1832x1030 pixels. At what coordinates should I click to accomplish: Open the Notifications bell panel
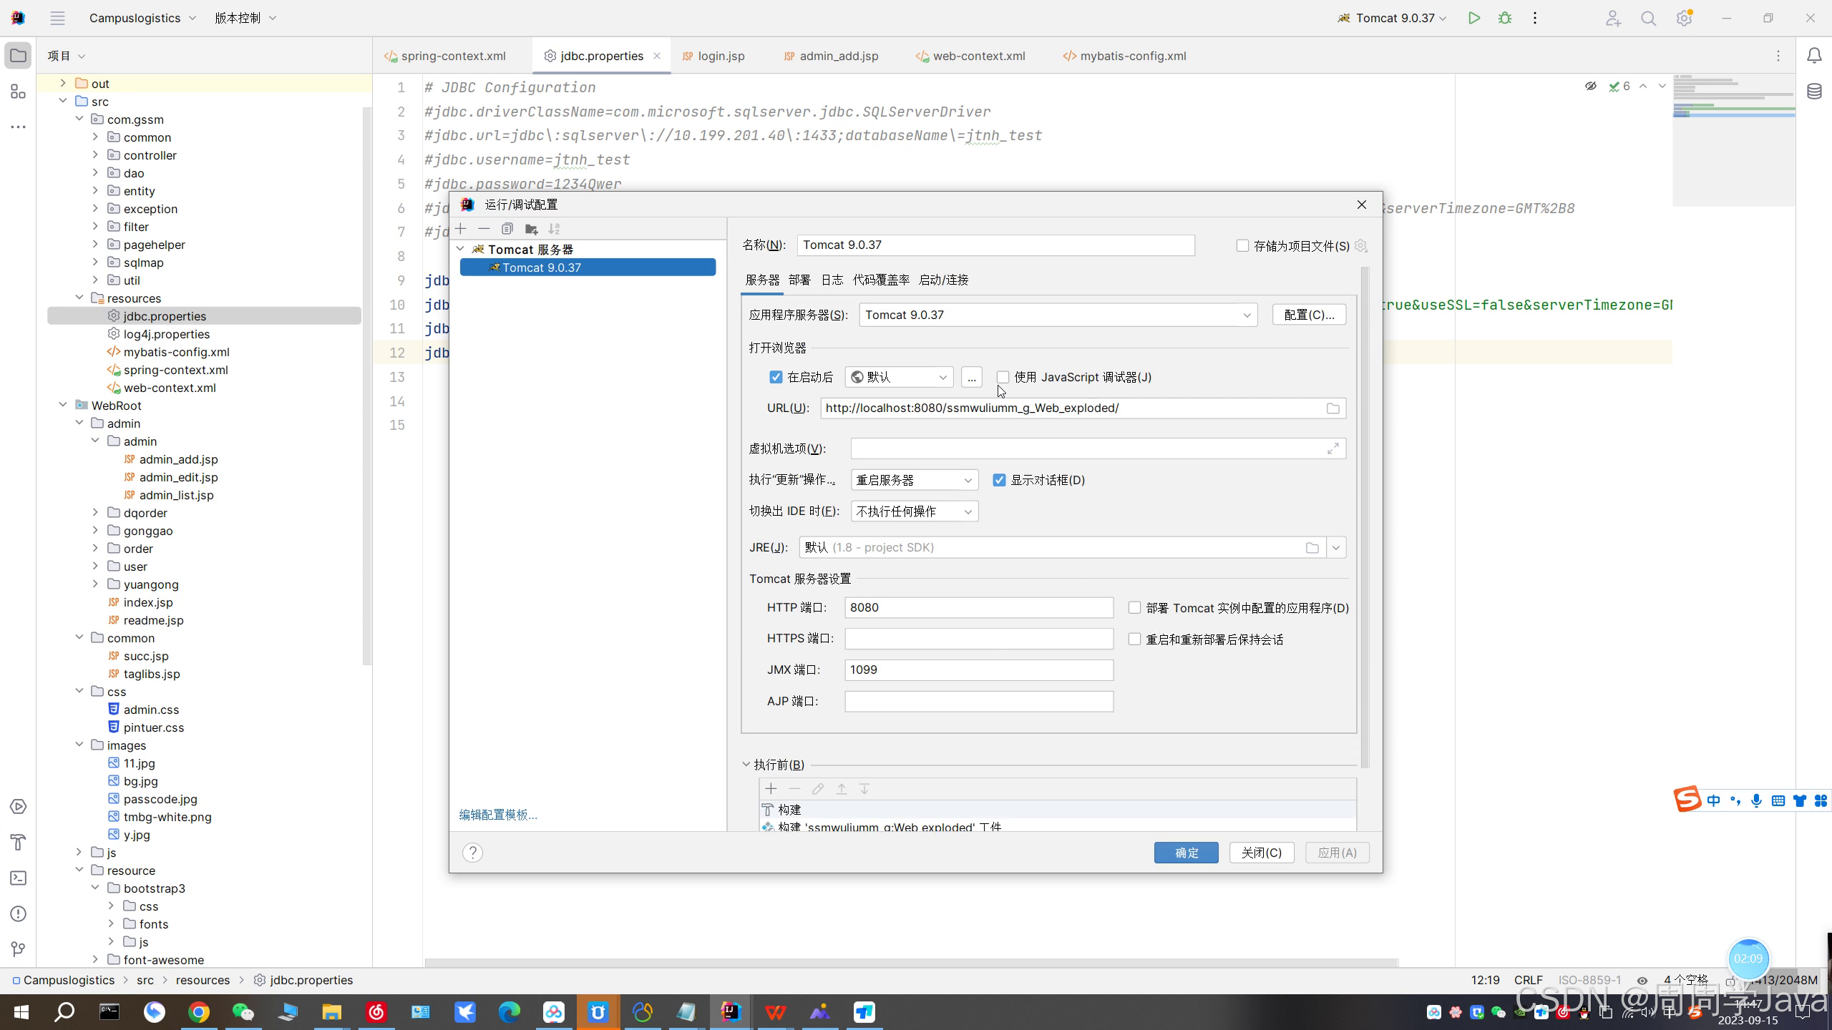[x=1814, y=56]
